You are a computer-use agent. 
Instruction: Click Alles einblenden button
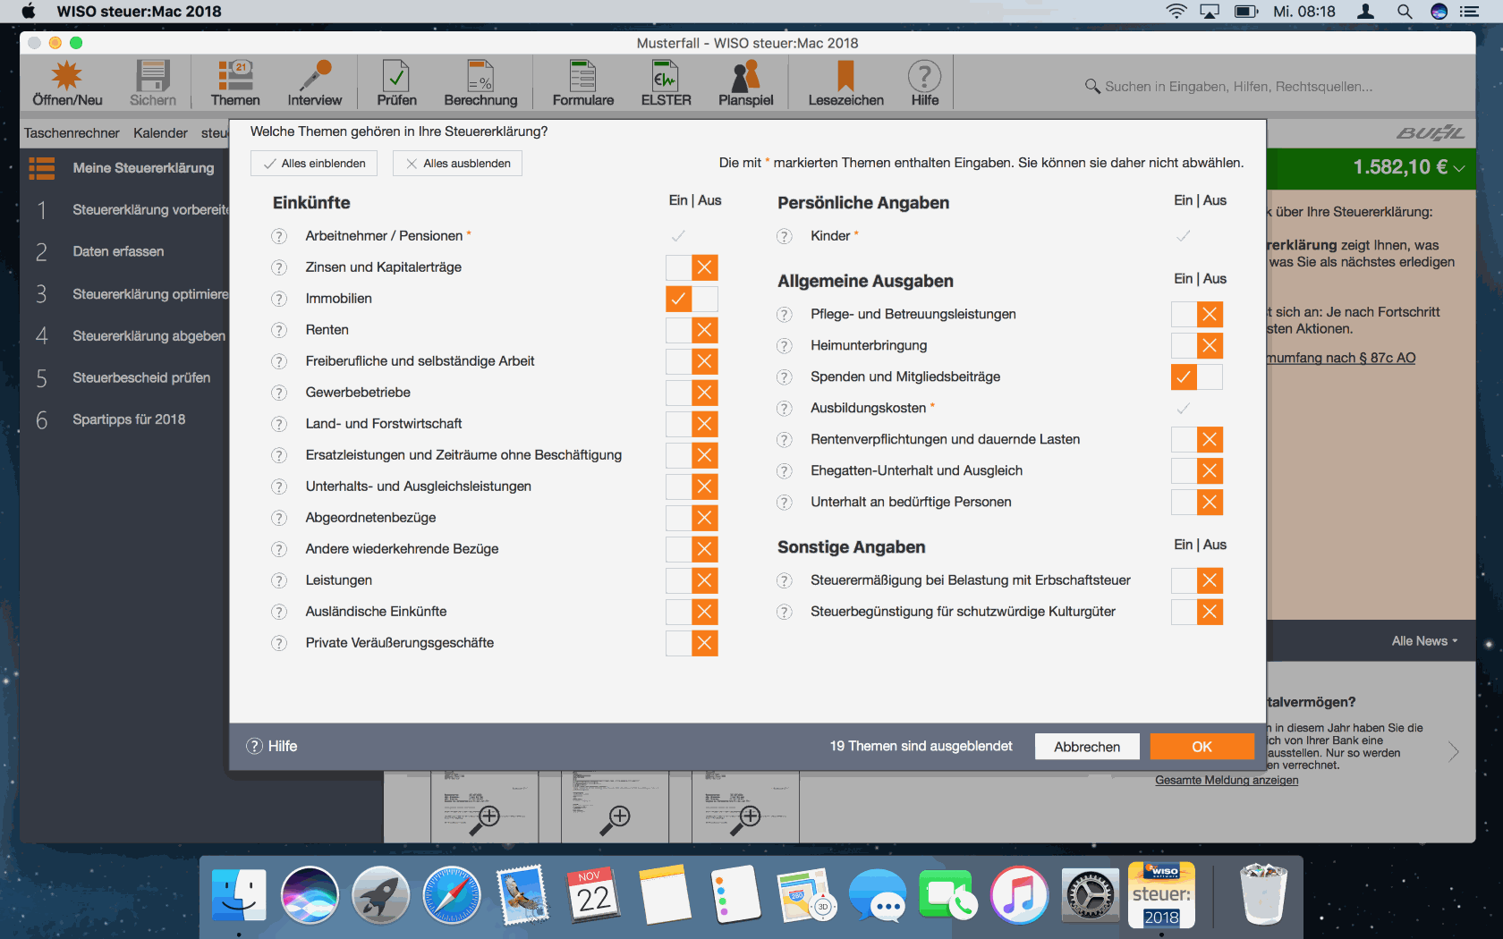(314, 164)
